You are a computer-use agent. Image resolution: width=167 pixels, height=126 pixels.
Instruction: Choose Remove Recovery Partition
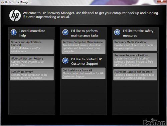point(135,60)
